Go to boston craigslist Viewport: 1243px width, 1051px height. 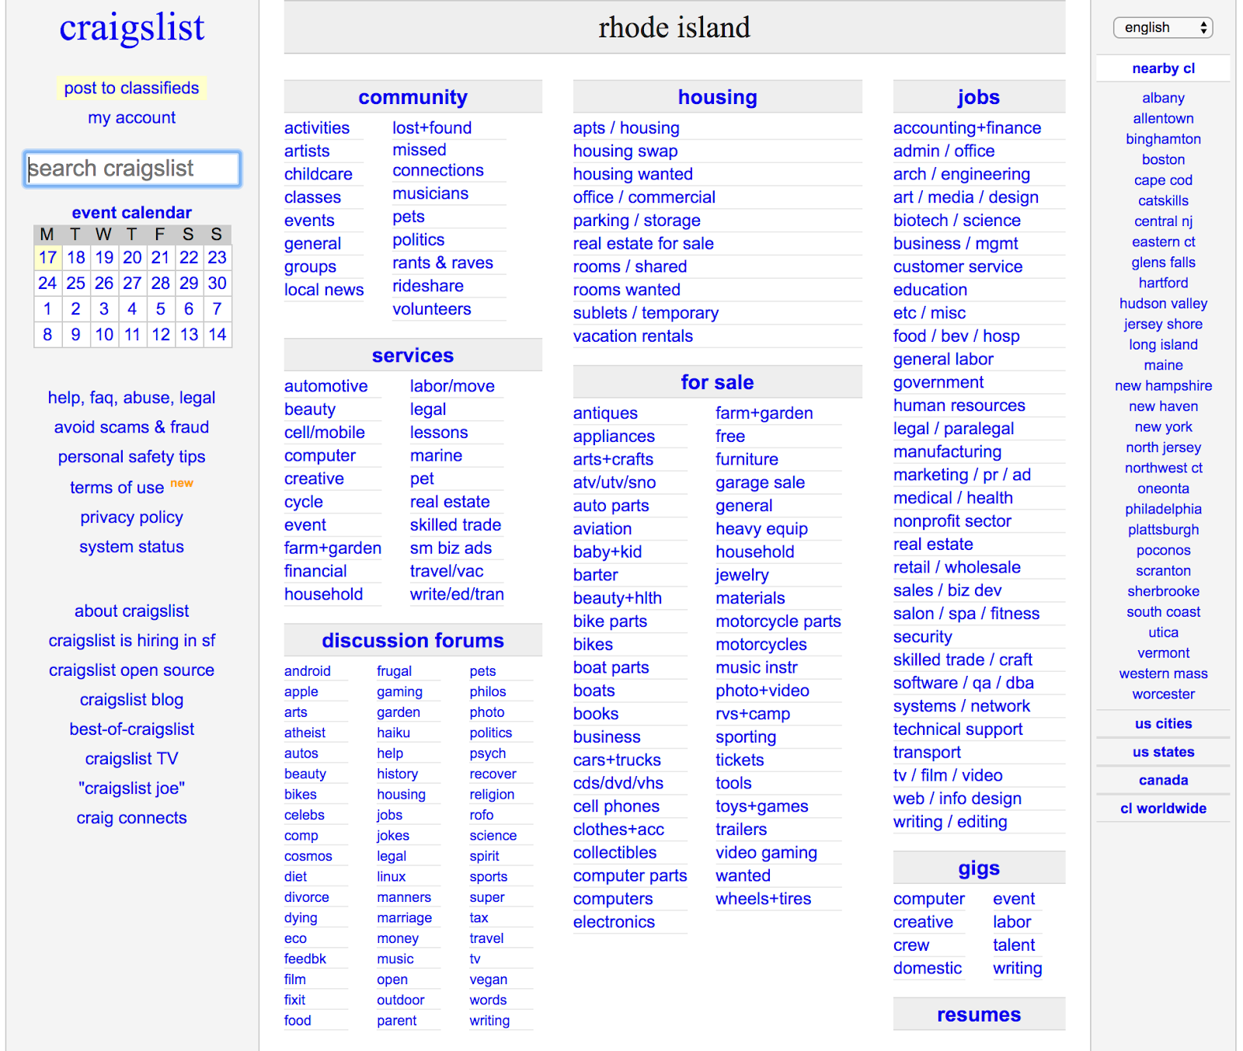click(x=1163, y=159)
